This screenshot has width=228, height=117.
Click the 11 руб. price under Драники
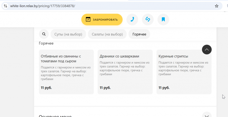(x=105, y=88)
